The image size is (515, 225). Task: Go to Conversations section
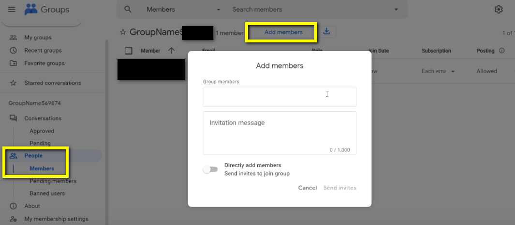43,118
